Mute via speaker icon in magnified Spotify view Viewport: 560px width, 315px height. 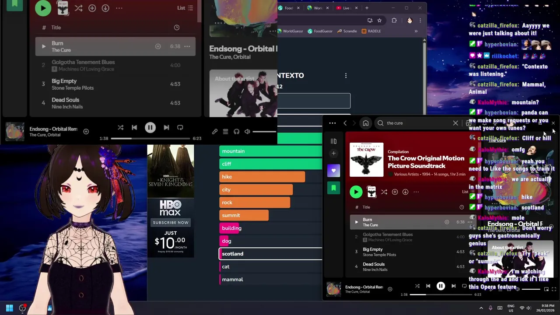coord(247,131)
